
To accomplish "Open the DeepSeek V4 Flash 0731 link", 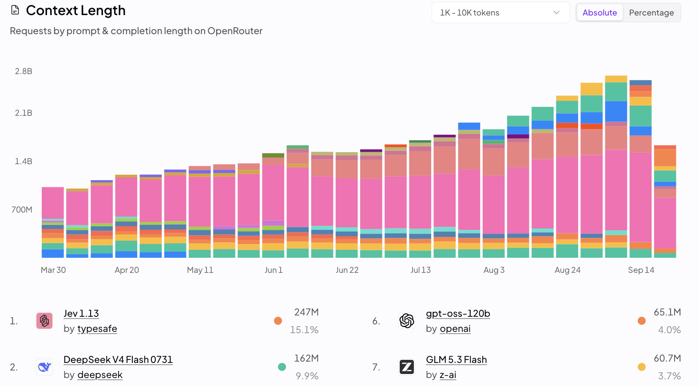I will [118, 359].
